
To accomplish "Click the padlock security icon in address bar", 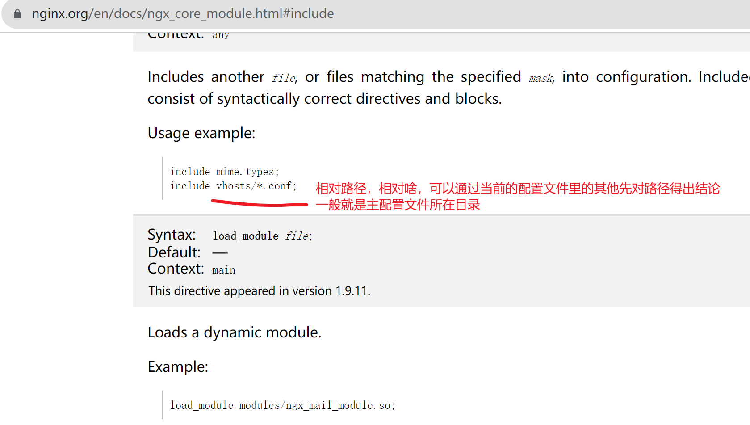I will pyautogui.click(x=17, y=13).
